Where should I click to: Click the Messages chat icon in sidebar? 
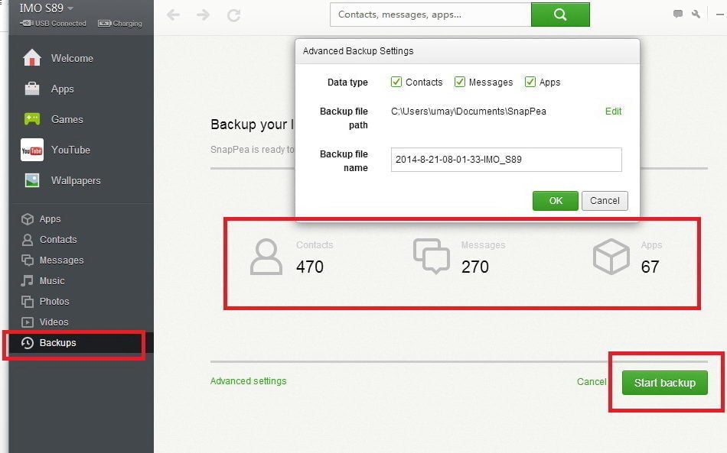[28, 260]
